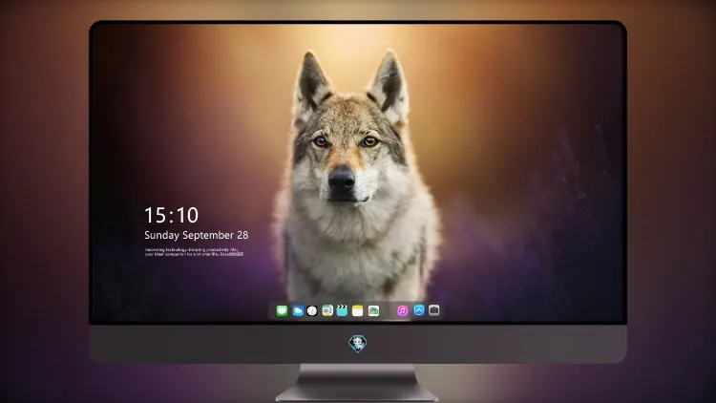The width and height of the screenshot is (716, 403).
Task: Open the Weather app in dock
Action: (x=298, y=310)
